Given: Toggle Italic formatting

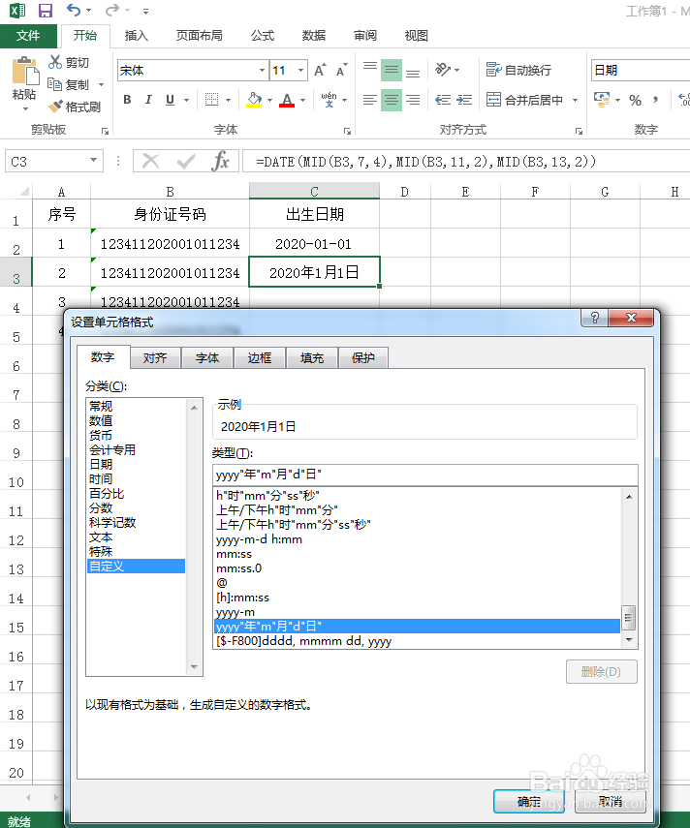Looking at the screenshot, I should click(148, 100).
